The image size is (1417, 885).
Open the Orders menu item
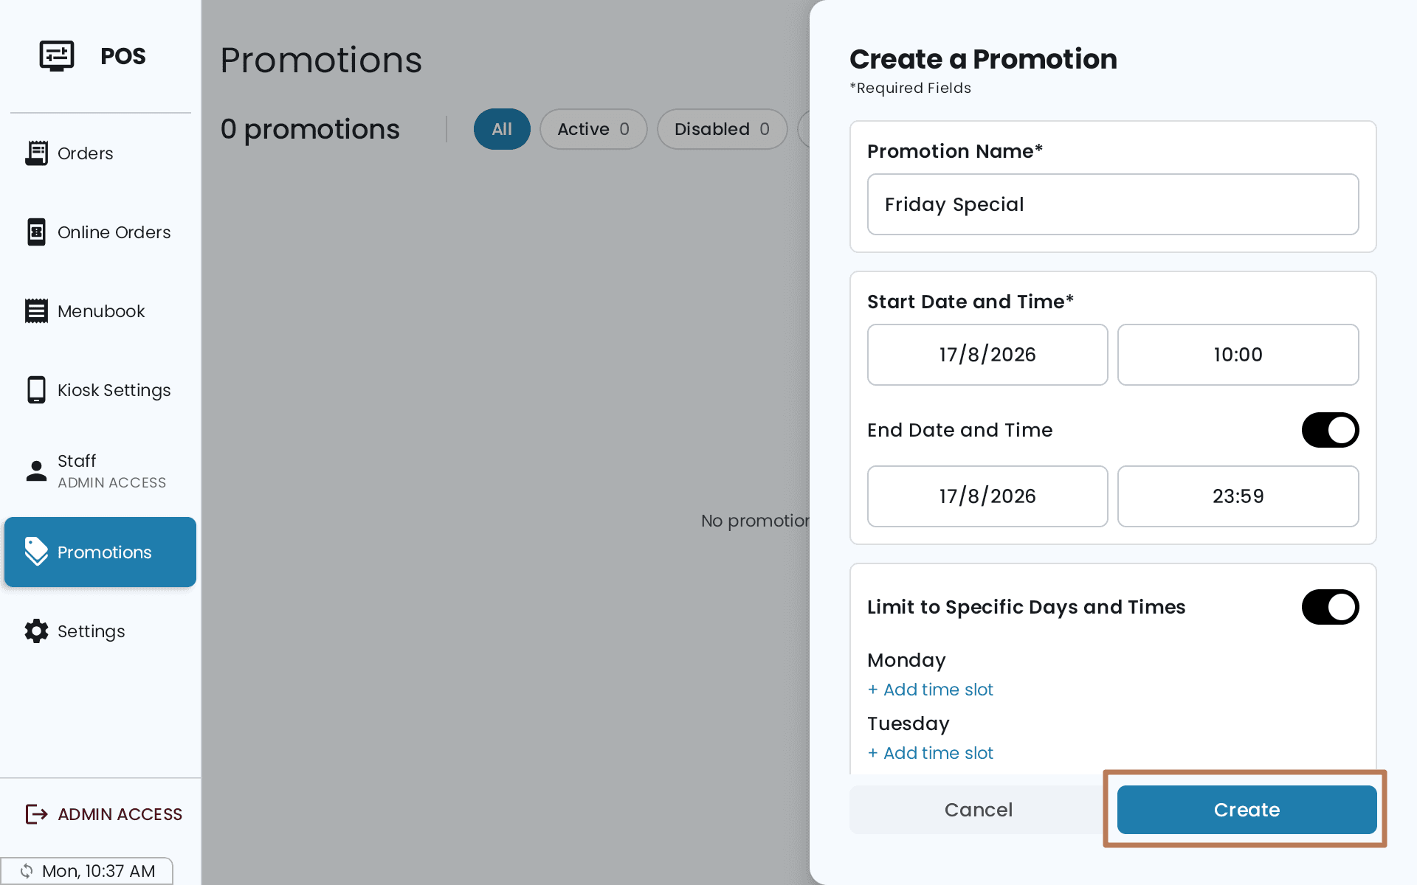click(85, 153)
